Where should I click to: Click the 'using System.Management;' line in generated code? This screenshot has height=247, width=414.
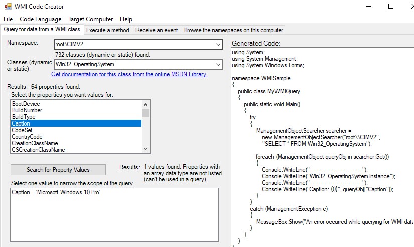click(x=264, y=59)
